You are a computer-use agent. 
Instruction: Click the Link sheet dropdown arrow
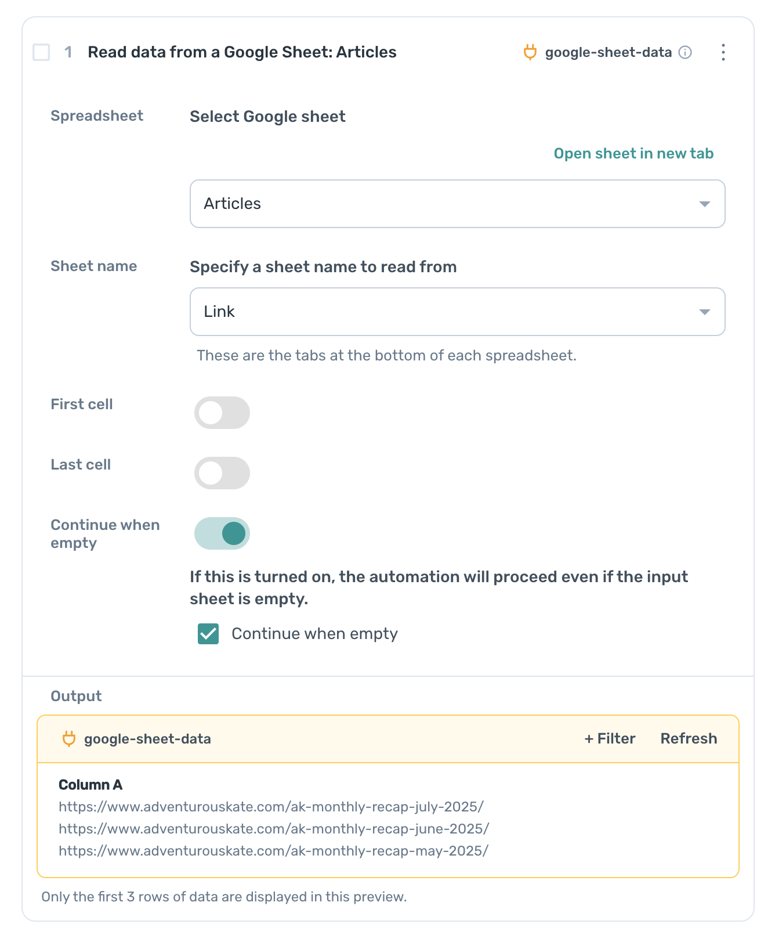pos(704,312)
